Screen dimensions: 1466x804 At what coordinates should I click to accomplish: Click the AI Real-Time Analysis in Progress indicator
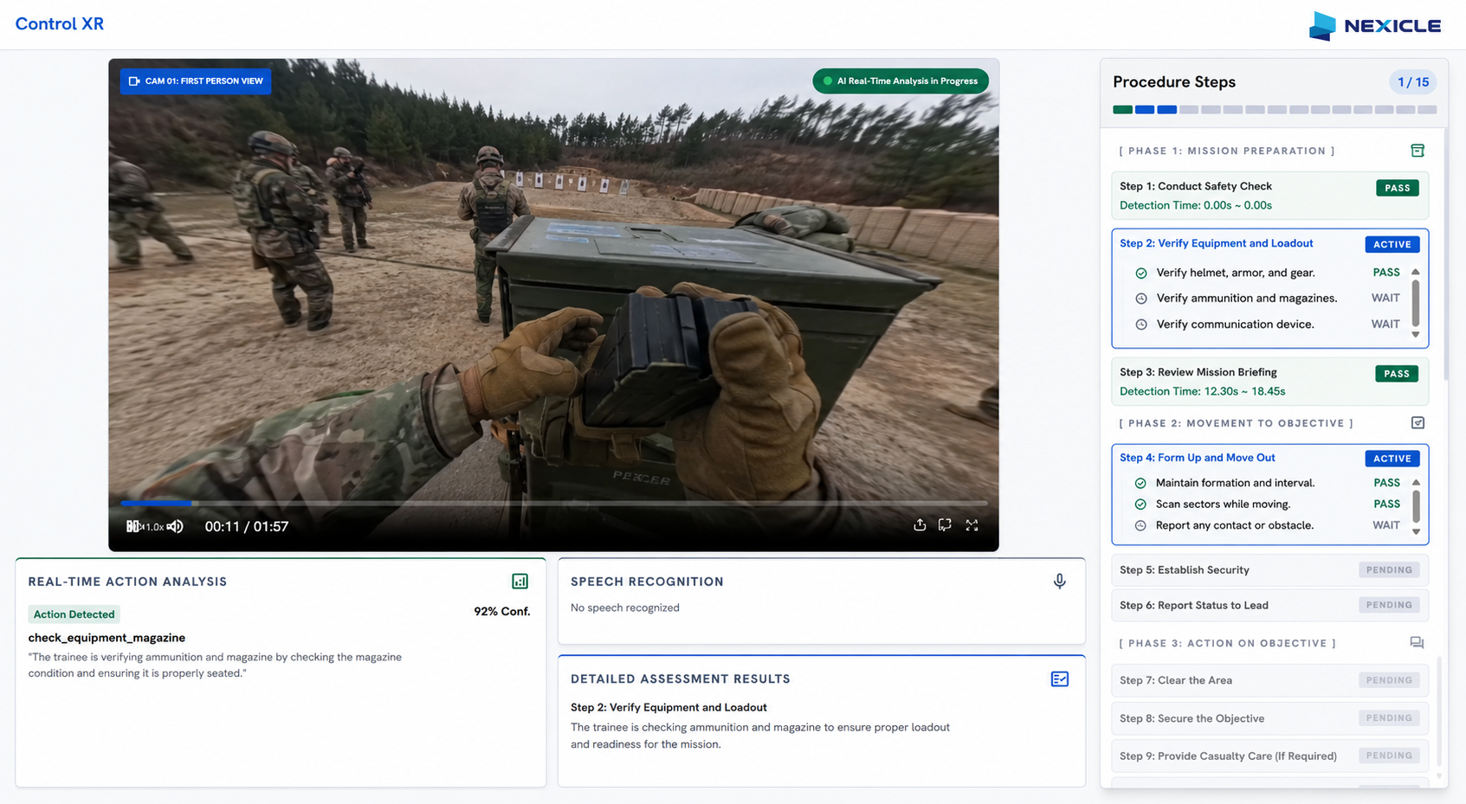901,81
